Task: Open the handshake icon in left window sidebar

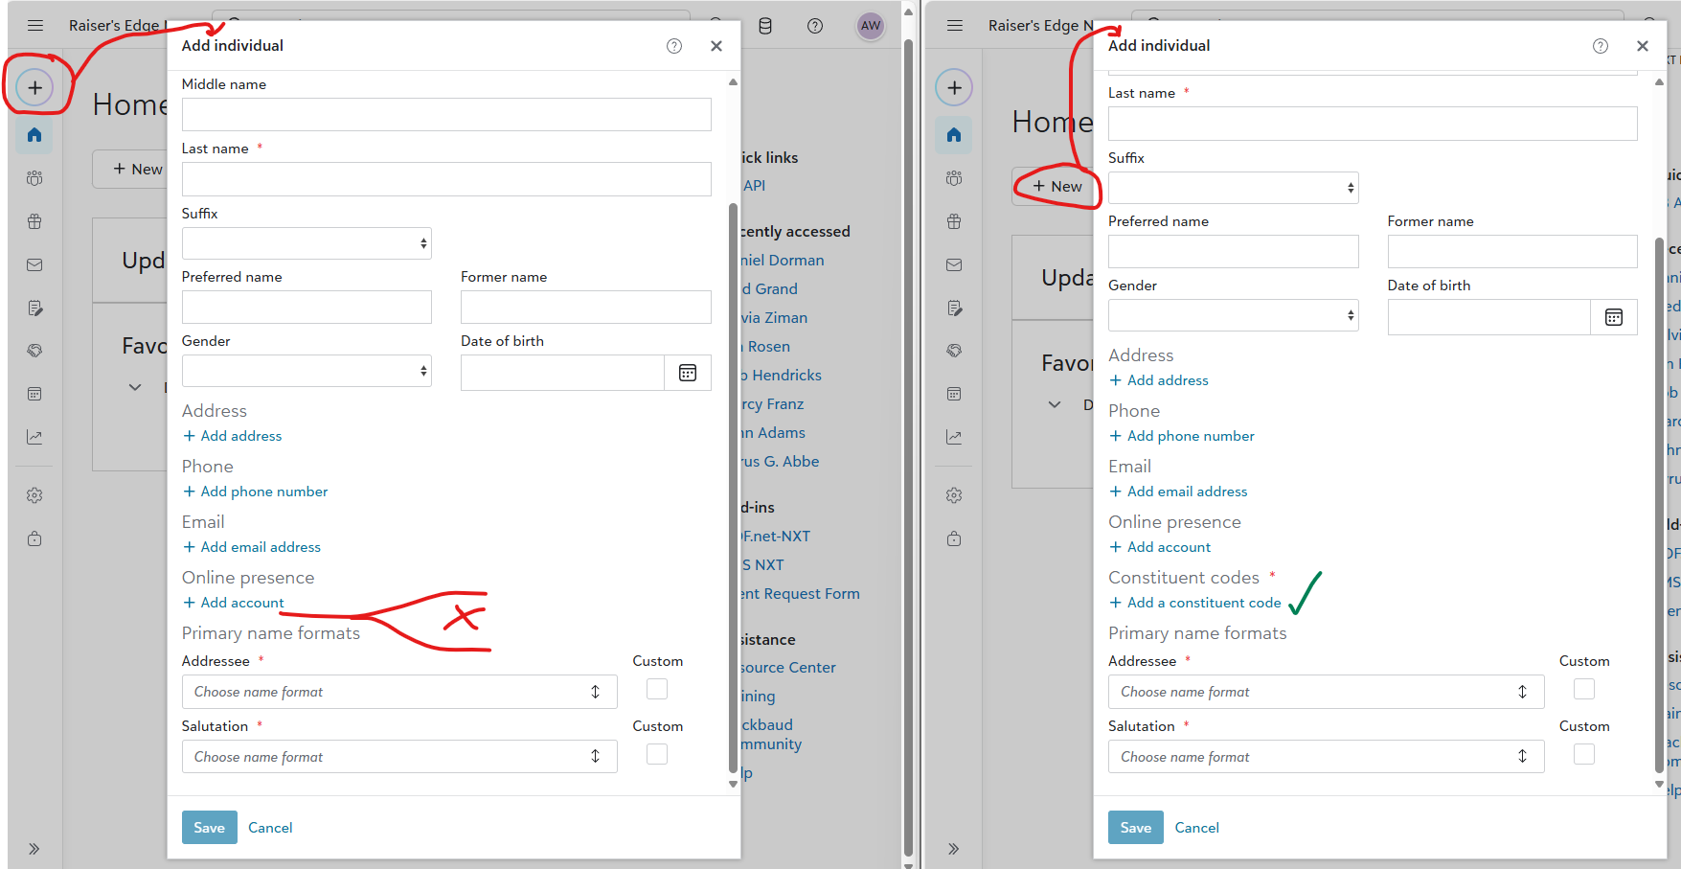Action: coord(34,351)
